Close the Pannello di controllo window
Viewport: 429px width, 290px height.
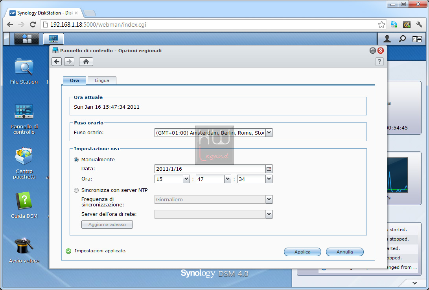(x=381, y=51)
